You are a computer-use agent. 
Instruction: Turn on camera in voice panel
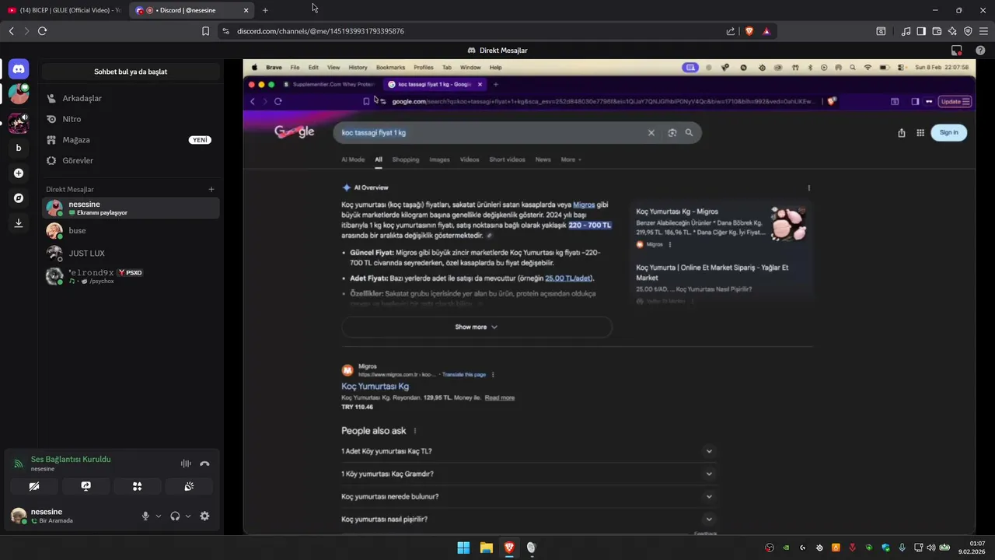pyautogui.click(x=33, y=486)
